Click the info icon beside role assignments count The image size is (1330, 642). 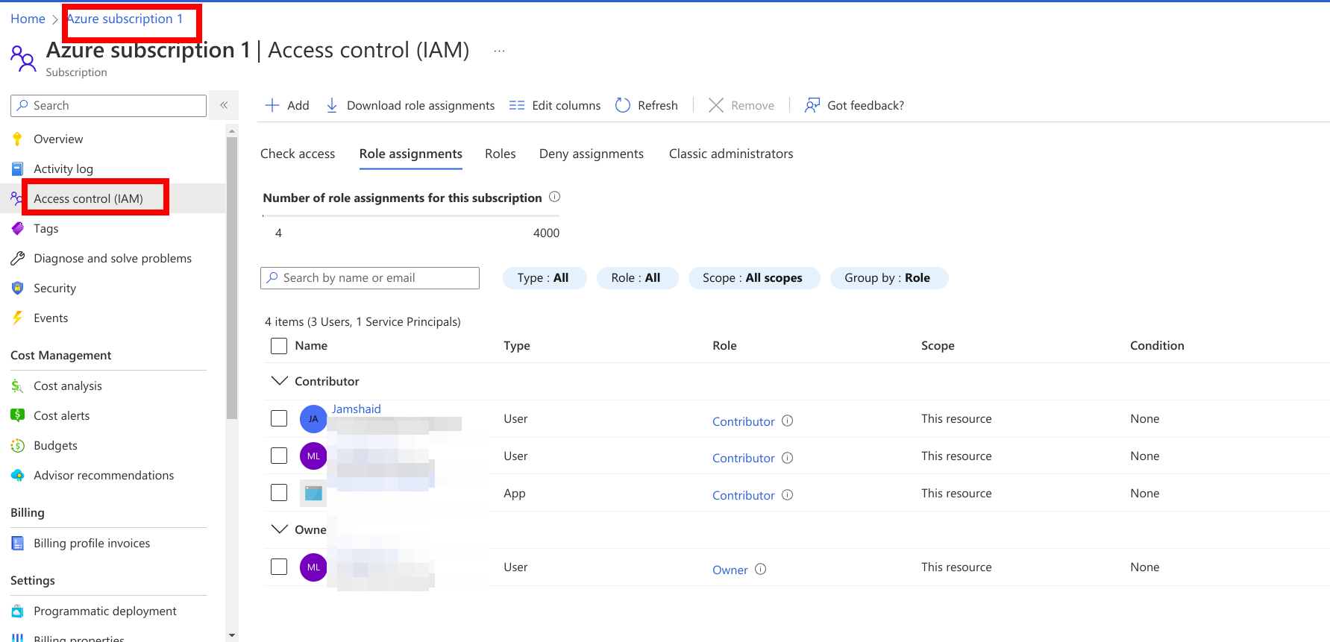coord(554,197)
